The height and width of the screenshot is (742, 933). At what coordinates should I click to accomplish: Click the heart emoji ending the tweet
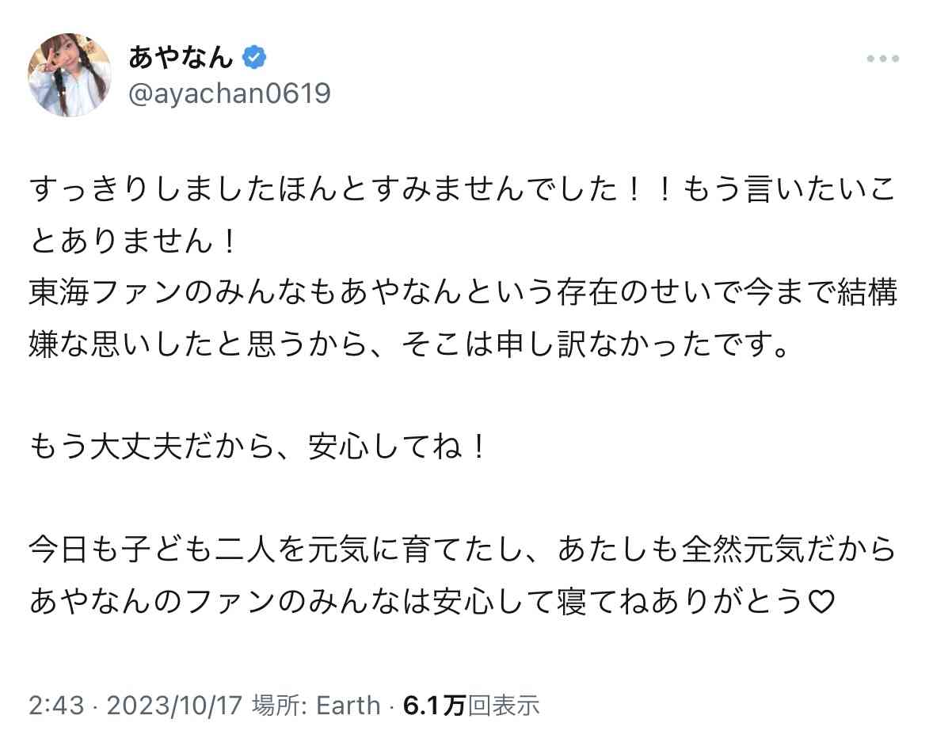point(821,602)
